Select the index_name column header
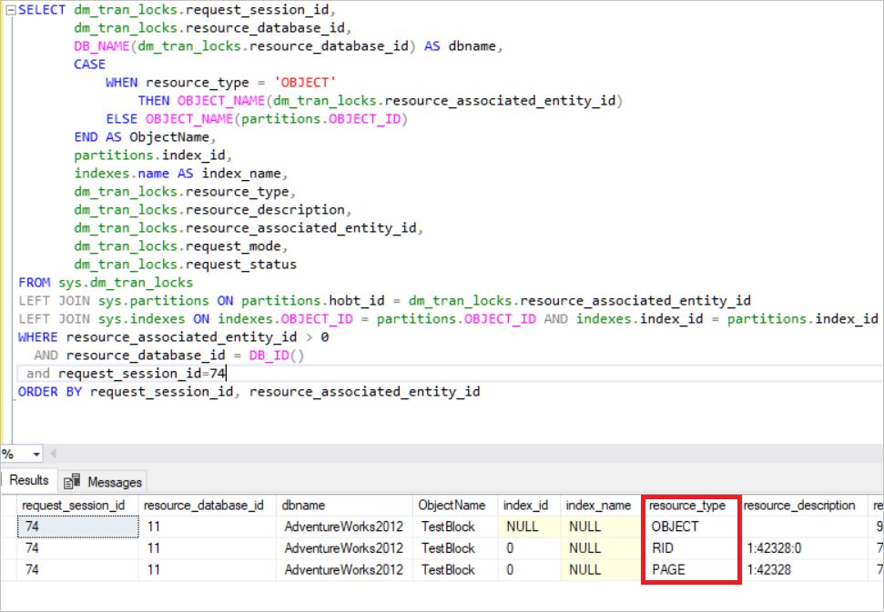884x612 pixels. pos(598,505)
